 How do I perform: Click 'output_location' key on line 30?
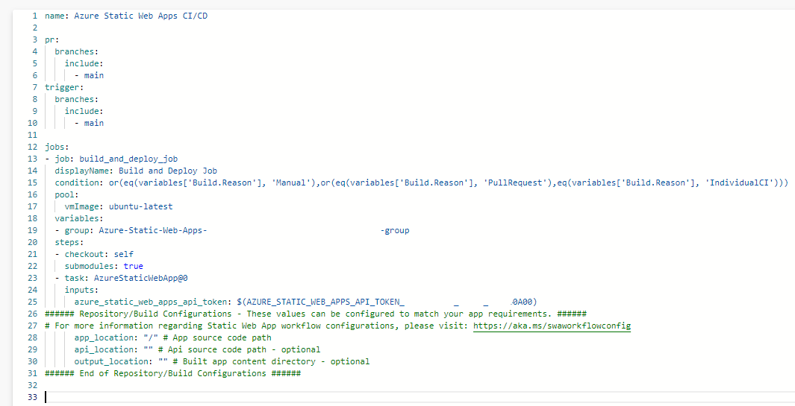111,361
